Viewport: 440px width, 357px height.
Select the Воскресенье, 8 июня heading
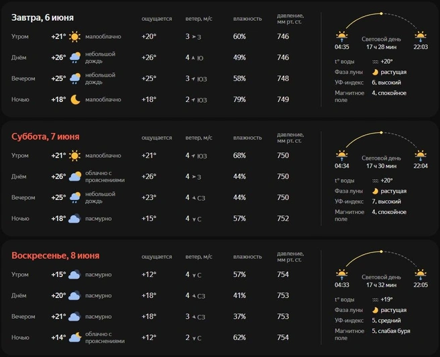[55, 256]
